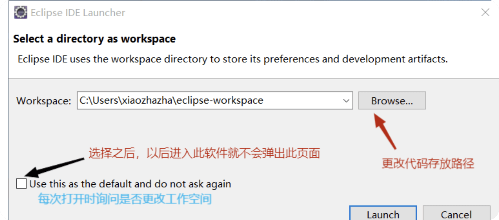The height and width of the screenshot is (220, 499).
Task: Close the Eclipse IDE Launcher dialog
Action: coord(485,12)
